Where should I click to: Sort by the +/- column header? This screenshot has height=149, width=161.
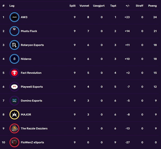pyautogui.click(x=128, y=6)
